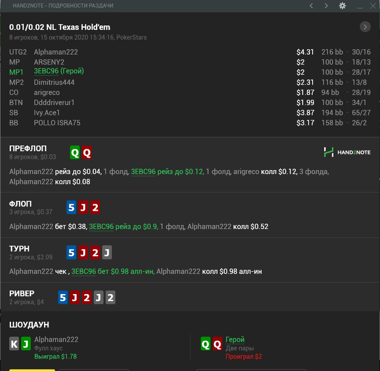Viewport: 380px width, 371px height.
Task: Click the 30/16 stats value
Action: [x=361, y=52]
